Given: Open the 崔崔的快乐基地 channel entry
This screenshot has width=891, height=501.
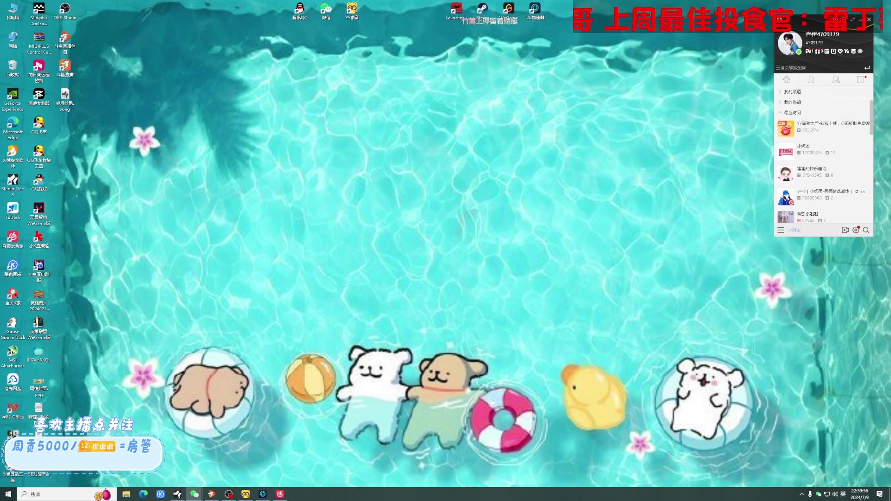Looking at the screenshot, I should [x=823, y=173].
